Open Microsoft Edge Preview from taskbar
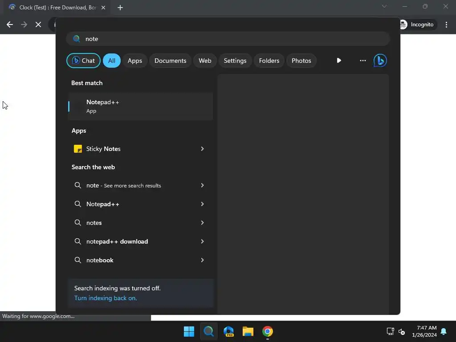The width and height of the screenshot is (456, 342). (x=228, y=331)
